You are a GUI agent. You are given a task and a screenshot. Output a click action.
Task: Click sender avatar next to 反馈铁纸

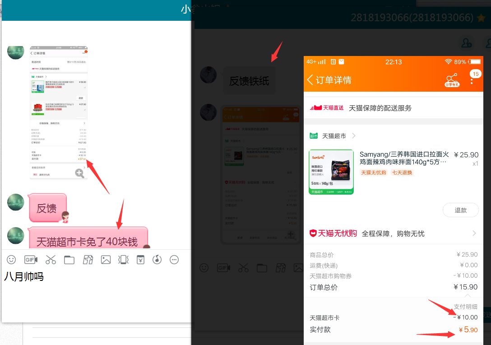click(x=208, y=75)
